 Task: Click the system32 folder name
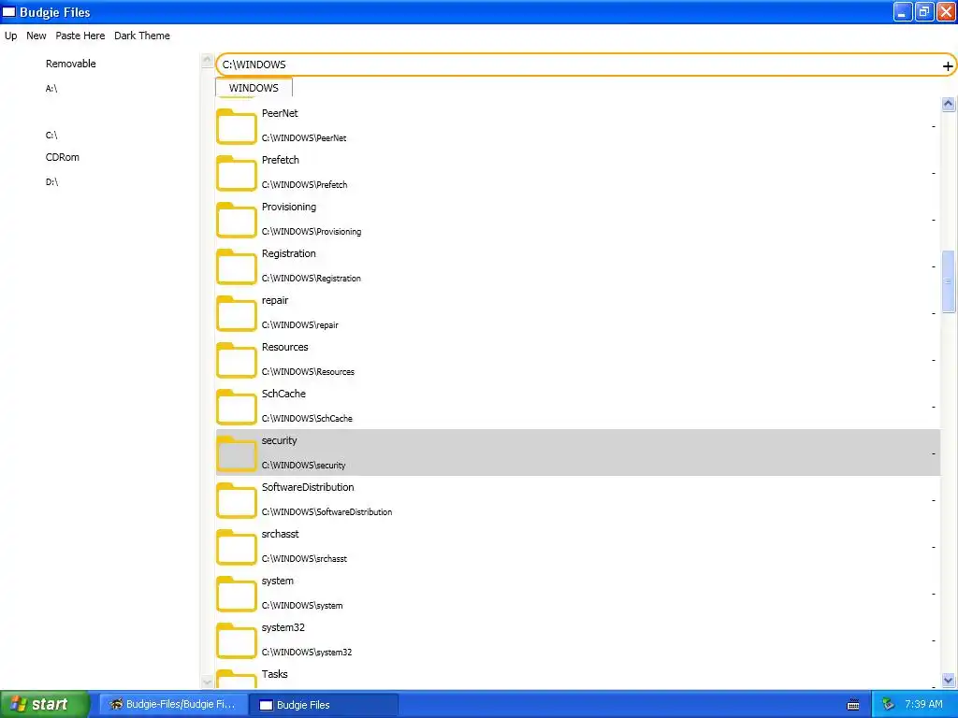[283, 627]
